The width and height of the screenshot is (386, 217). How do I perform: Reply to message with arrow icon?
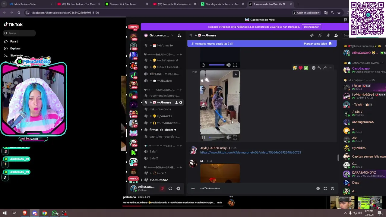click(319, 68)
